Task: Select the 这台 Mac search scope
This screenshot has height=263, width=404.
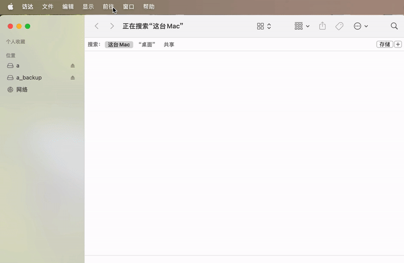Action: pyautogui.click(x=119, y=44)
